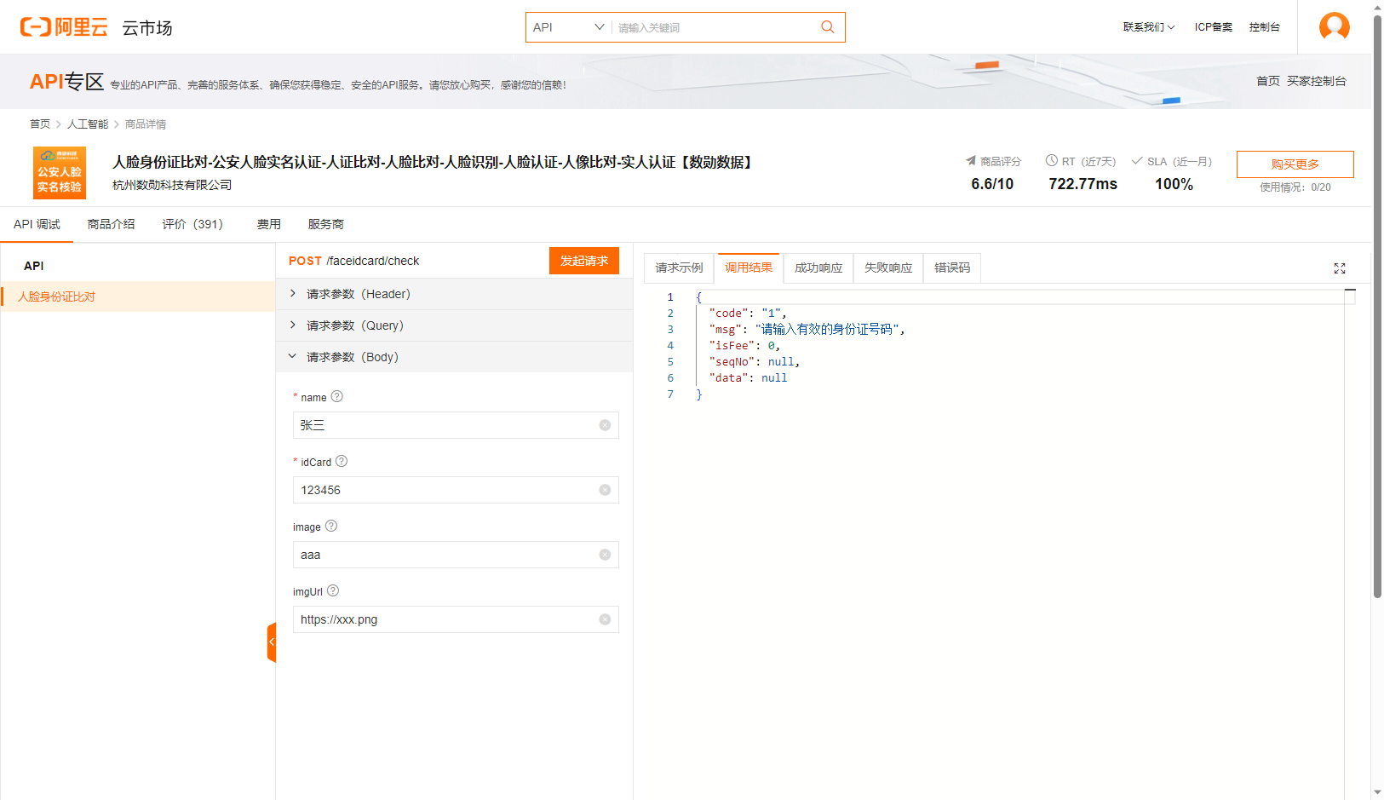Open the API search category dropdown
Screen dimensions: 1384x800
tap(568, 27)
